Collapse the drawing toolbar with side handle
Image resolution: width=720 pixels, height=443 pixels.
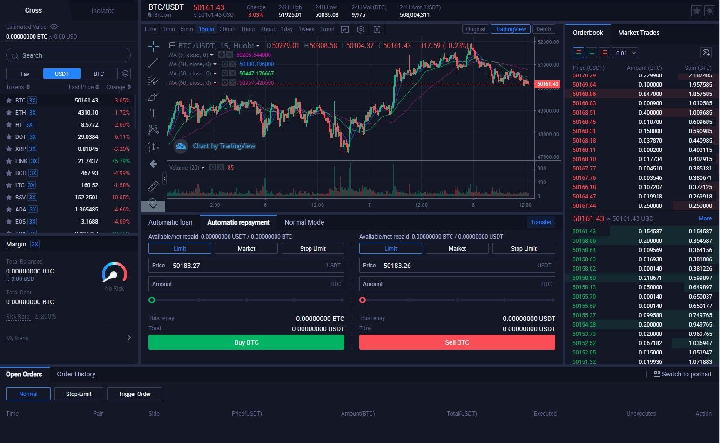(x=164, y=178)
